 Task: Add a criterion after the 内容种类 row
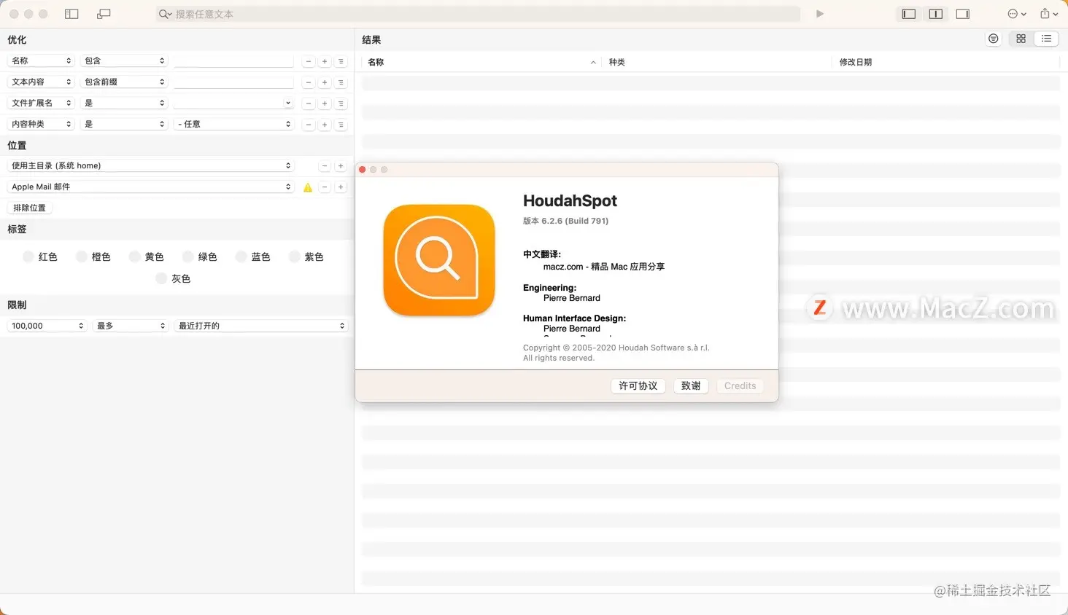coord(325,125)
